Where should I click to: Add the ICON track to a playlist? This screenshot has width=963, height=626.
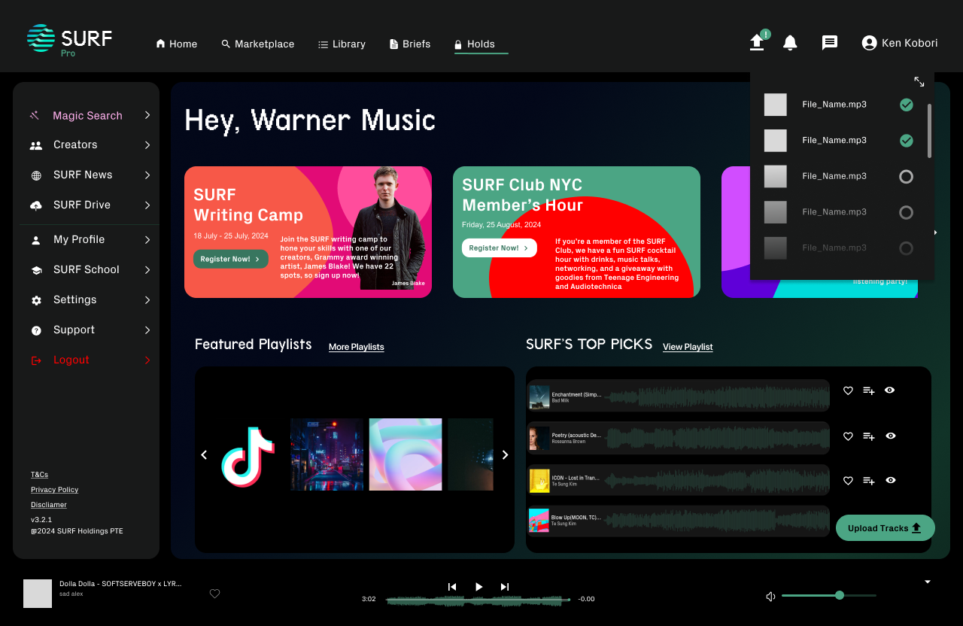click(869, 480)
